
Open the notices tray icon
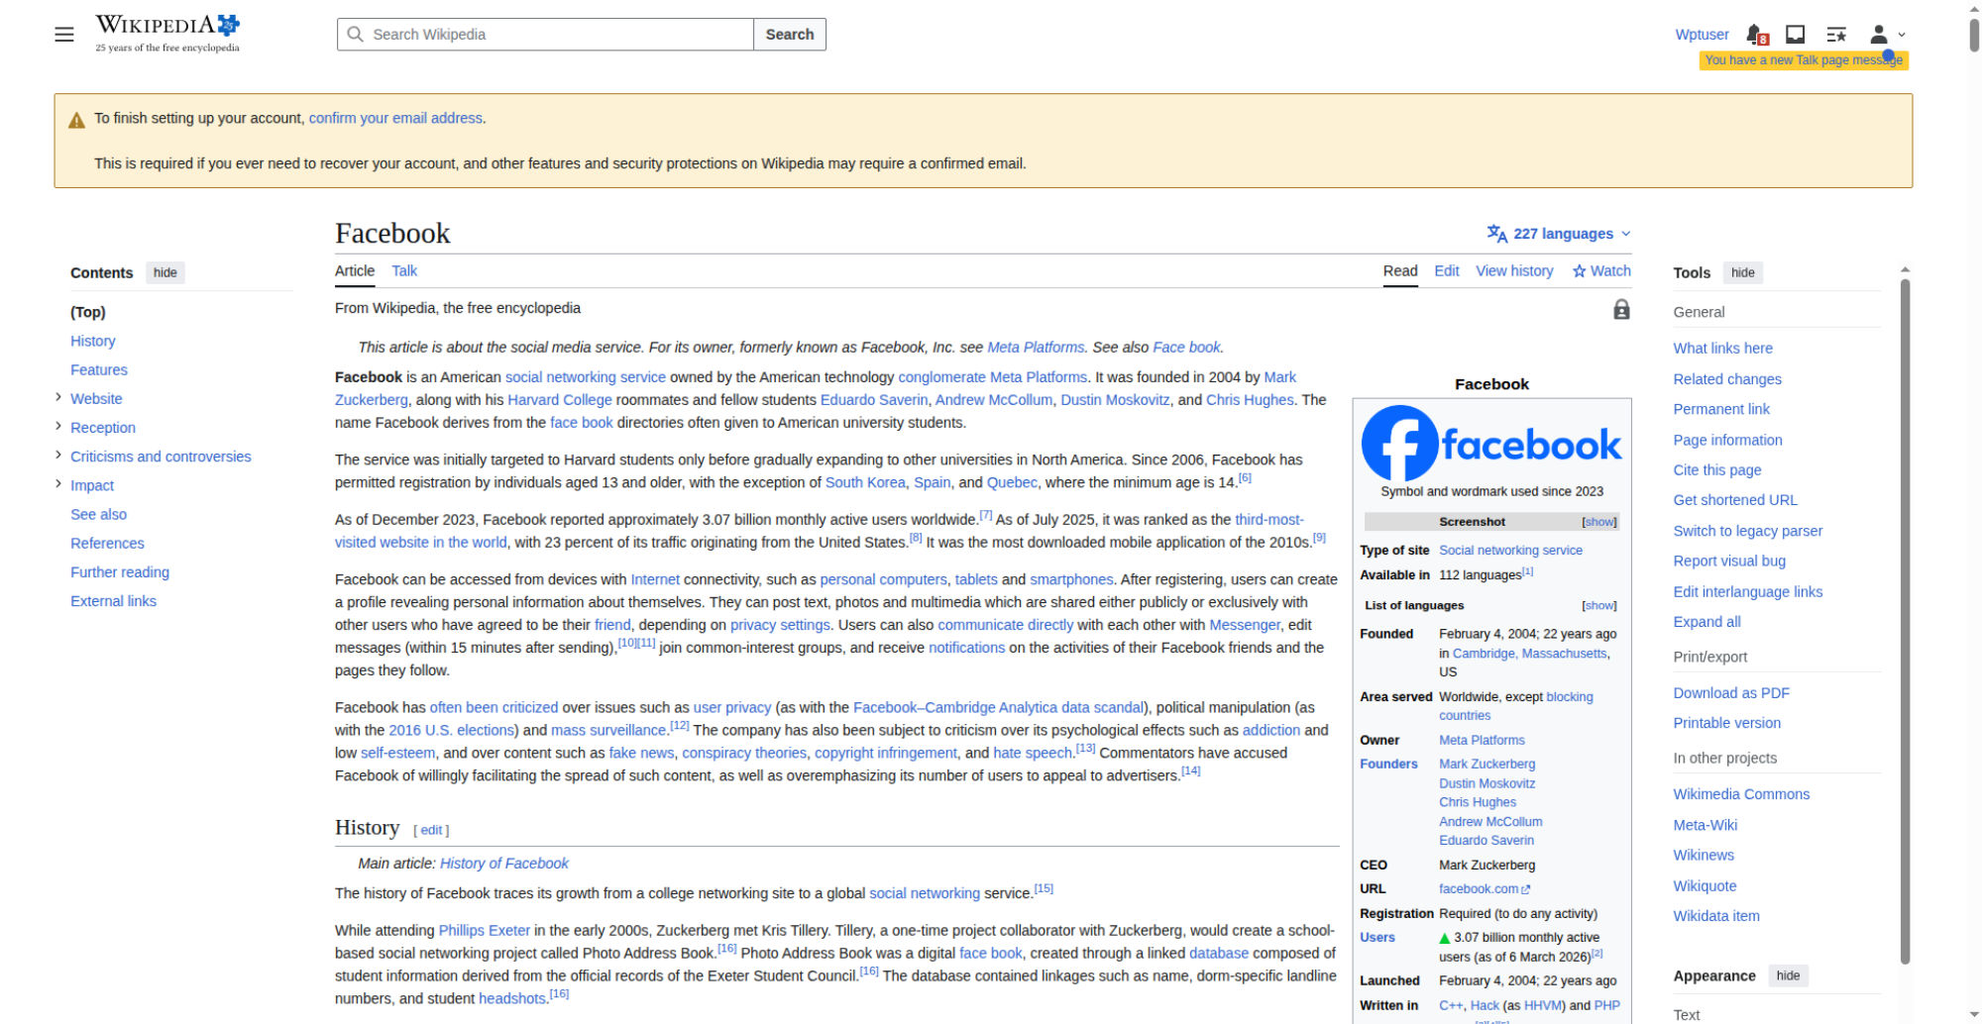pyautogui.click(x=1795, y=35)
